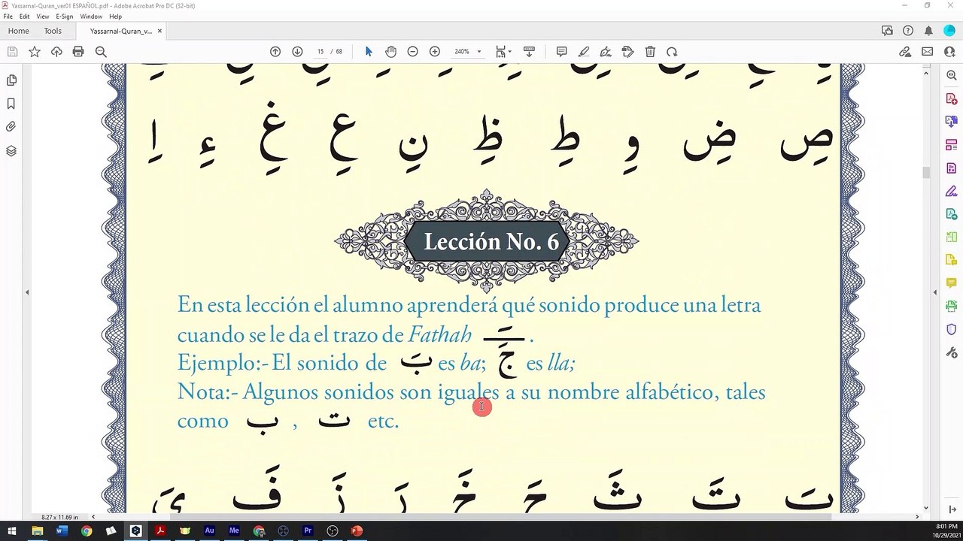
Task: Open the More Tools wrench icon
Action: [x=952, y=352]
